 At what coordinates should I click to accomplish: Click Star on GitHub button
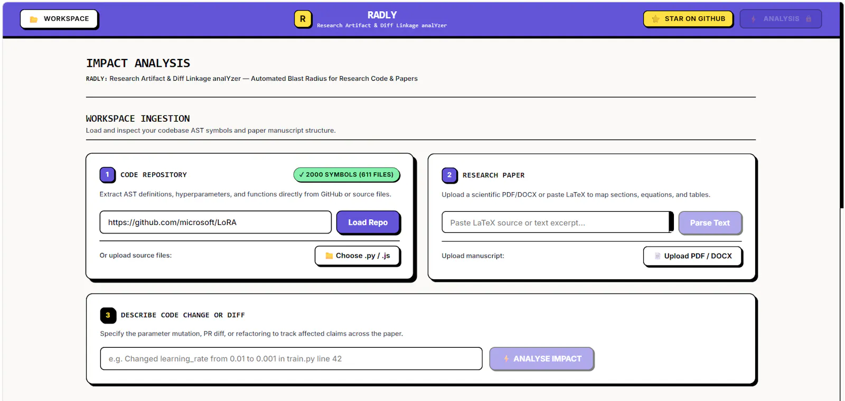(x=688, y=18)
